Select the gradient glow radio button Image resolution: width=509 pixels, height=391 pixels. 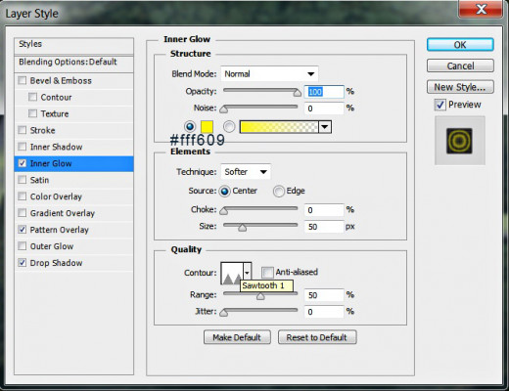point(229,126)
